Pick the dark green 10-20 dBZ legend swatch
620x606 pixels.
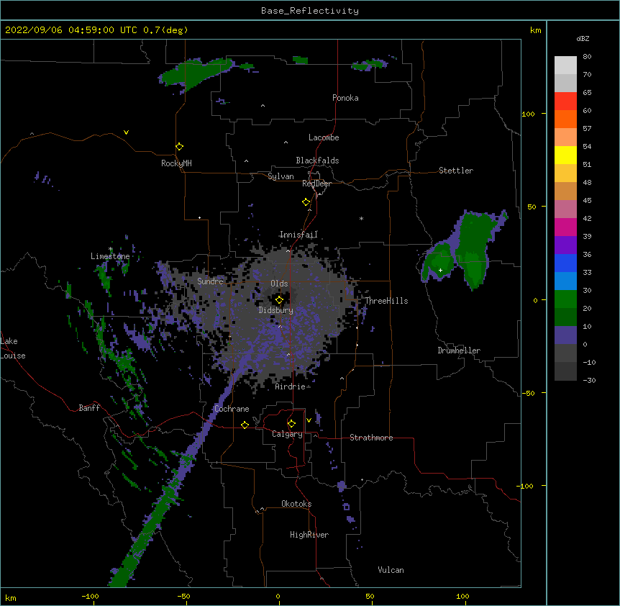(565, 317)
